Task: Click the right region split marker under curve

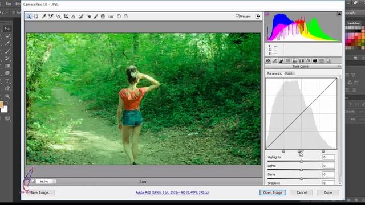Action: click(323, 151)
